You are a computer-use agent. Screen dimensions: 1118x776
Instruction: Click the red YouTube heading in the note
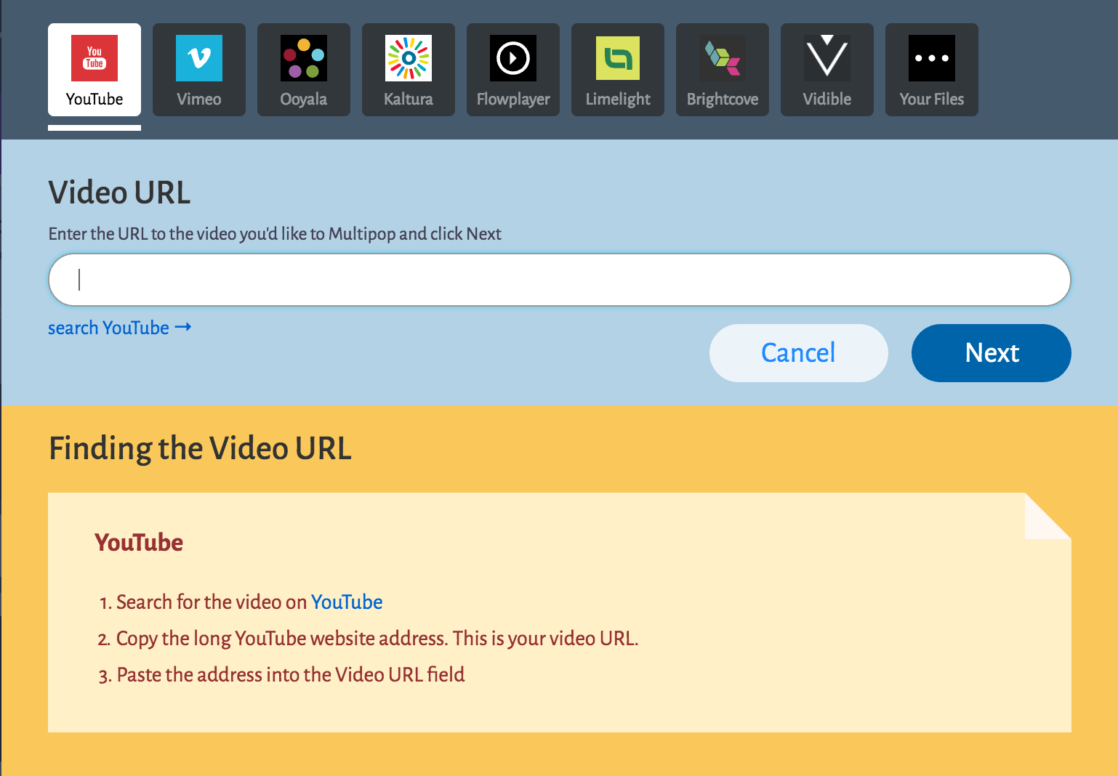[139, 543]
